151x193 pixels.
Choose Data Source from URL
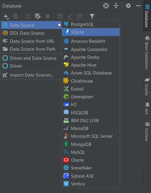(x=31, y=41)
